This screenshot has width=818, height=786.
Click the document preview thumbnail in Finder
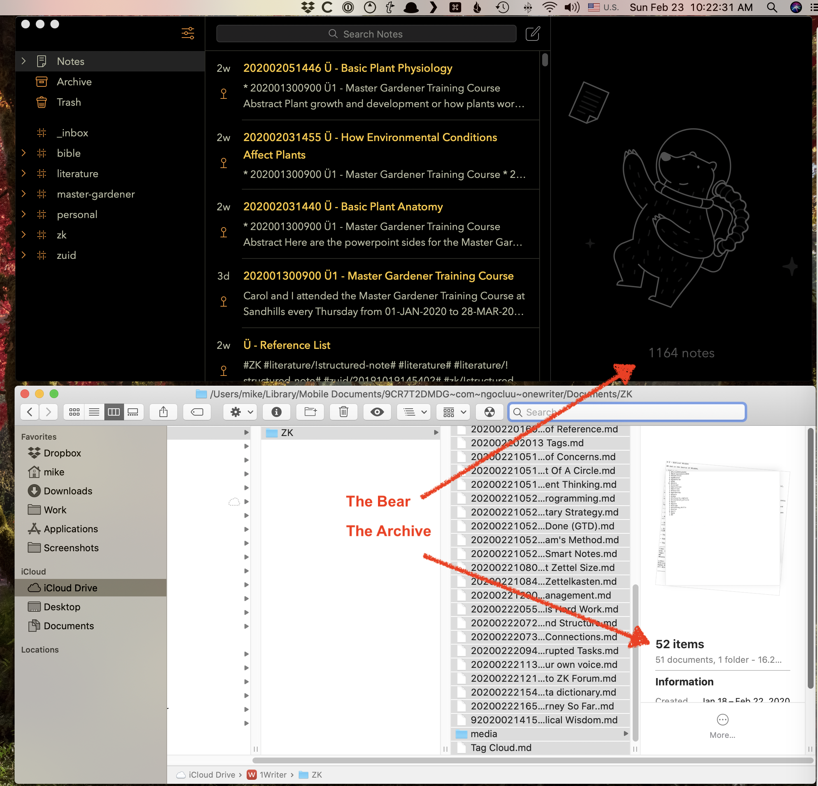tap(722, 528)
